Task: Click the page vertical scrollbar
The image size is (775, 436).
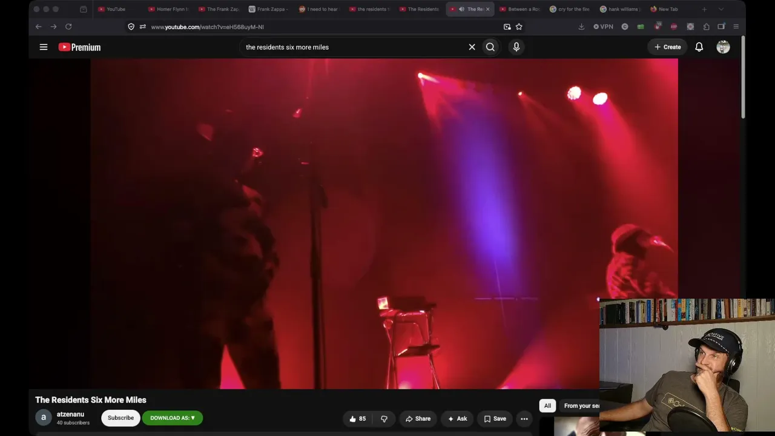Action: tap(743, 77)
